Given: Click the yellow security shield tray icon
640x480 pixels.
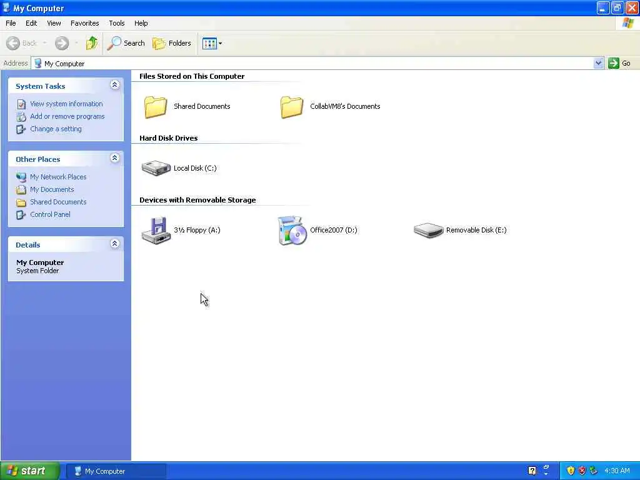Looking at the screenshot, I should [x=571, y=471].
